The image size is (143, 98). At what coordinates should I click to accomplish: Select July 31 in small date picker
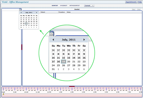click(x=21, y=27)
